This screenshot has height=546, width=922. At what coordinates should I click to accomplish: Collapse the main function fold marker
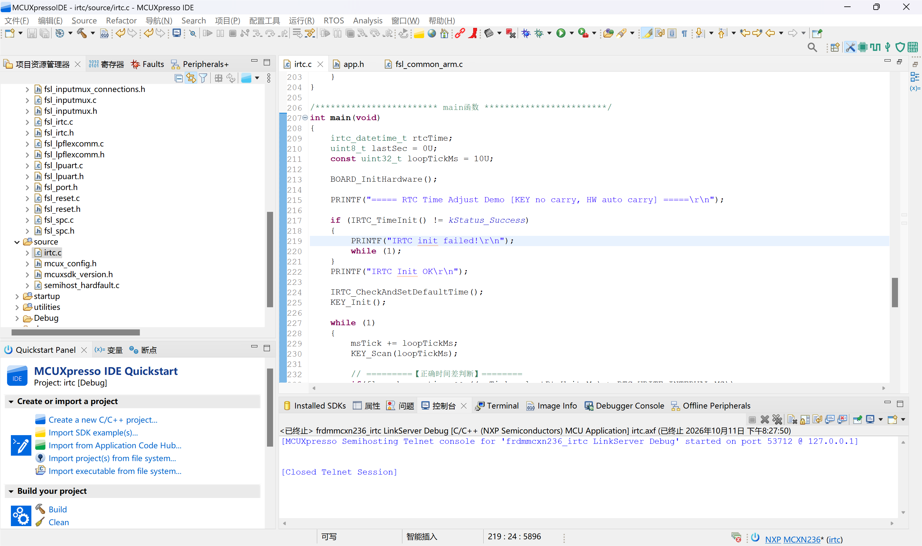click(305, 118)
